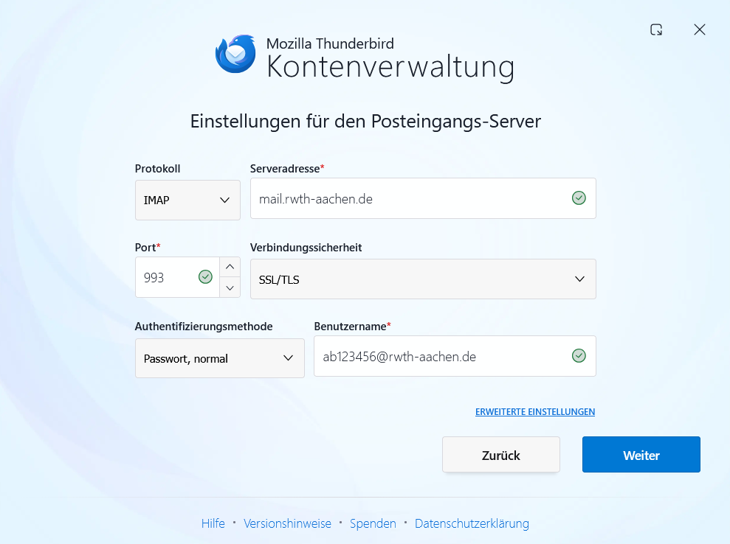
Task: Click the 'Benutzername' label
Action: 350,327
